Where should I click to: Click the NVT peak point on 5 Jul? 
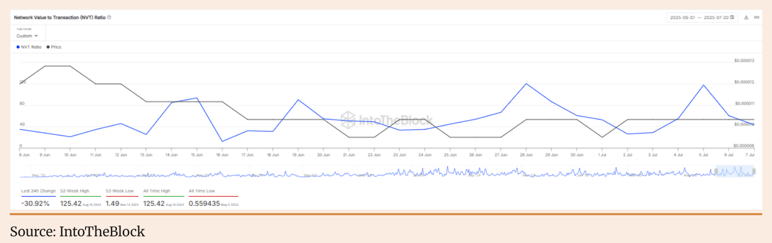click(x=703, y=85)
